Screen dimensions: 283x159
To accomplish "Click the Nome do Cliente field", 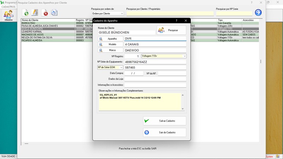I will [127, 33].
